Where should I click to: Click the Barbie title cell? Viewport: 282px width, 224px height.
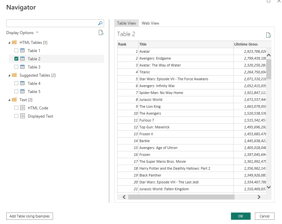(186, 141)
